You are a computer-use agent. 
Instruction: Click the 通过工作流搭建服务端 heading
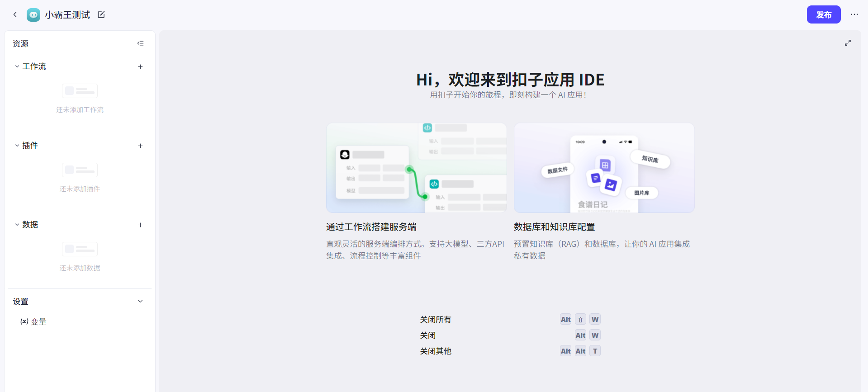371,227
